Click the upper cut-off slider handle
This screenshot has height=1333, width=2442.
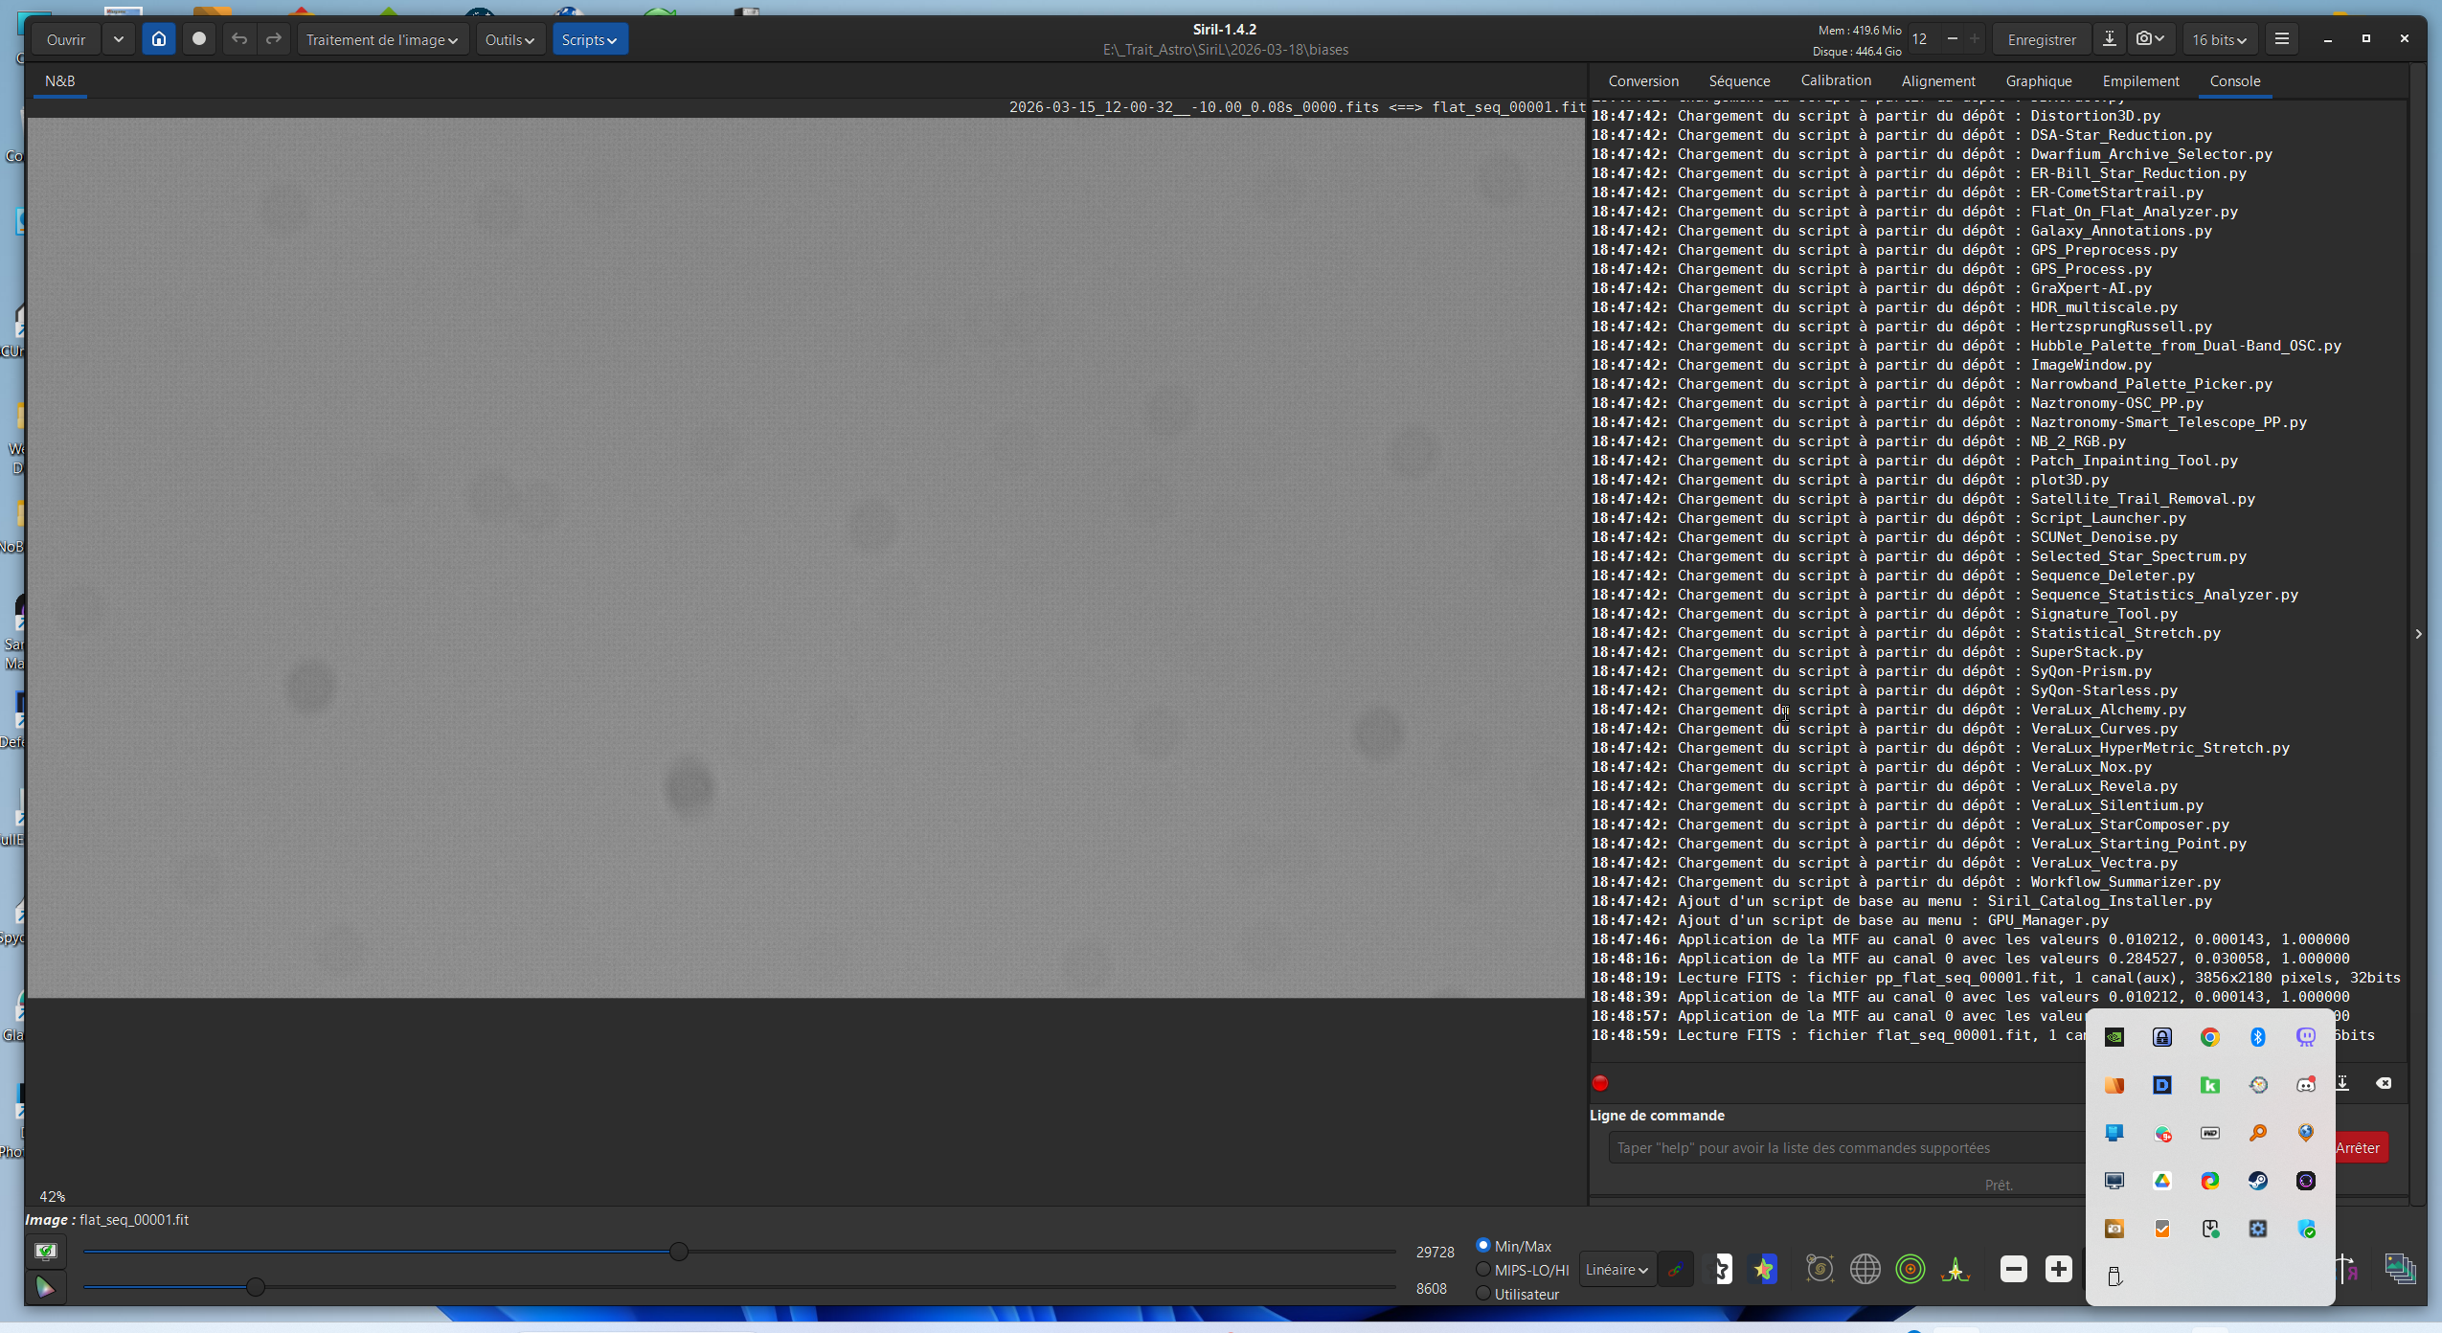point(679,1252)
